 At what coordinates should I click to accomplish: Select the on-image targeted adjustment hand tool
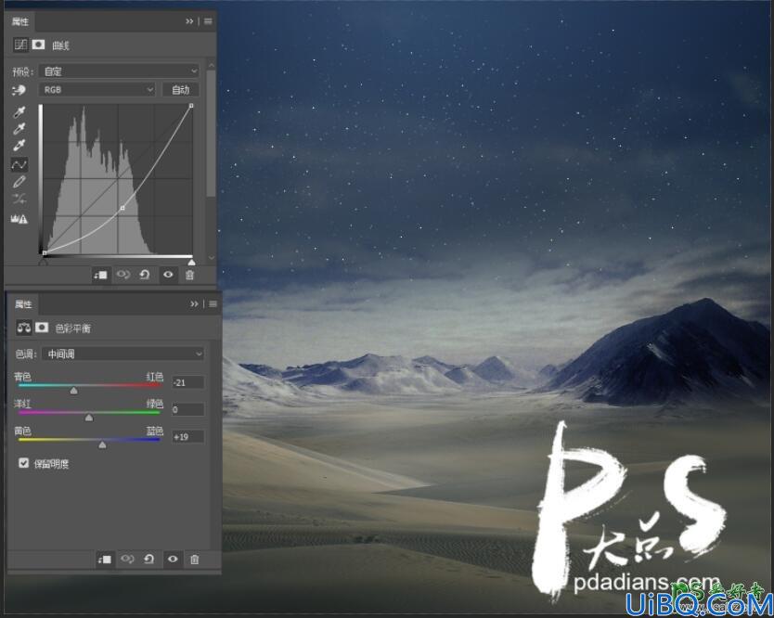pos(19,90)
